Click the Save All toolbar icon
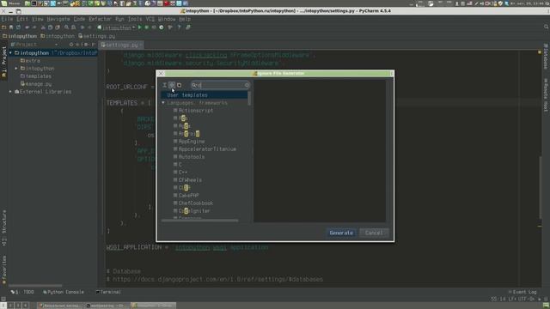The height and width of the screenshot is (309, 550). click(11, 27)
